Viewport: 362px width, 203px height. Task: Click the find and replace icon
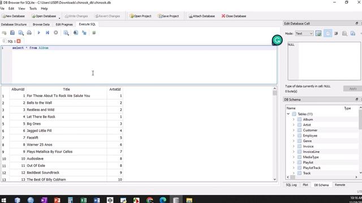[x=84, y=33]
